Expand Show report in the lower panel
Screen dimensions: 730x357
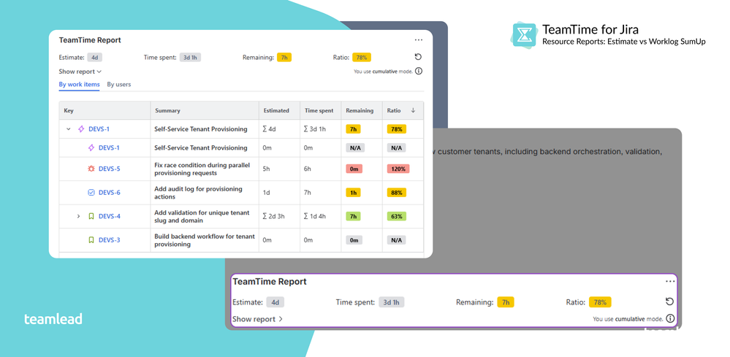(x=257, y=319)
